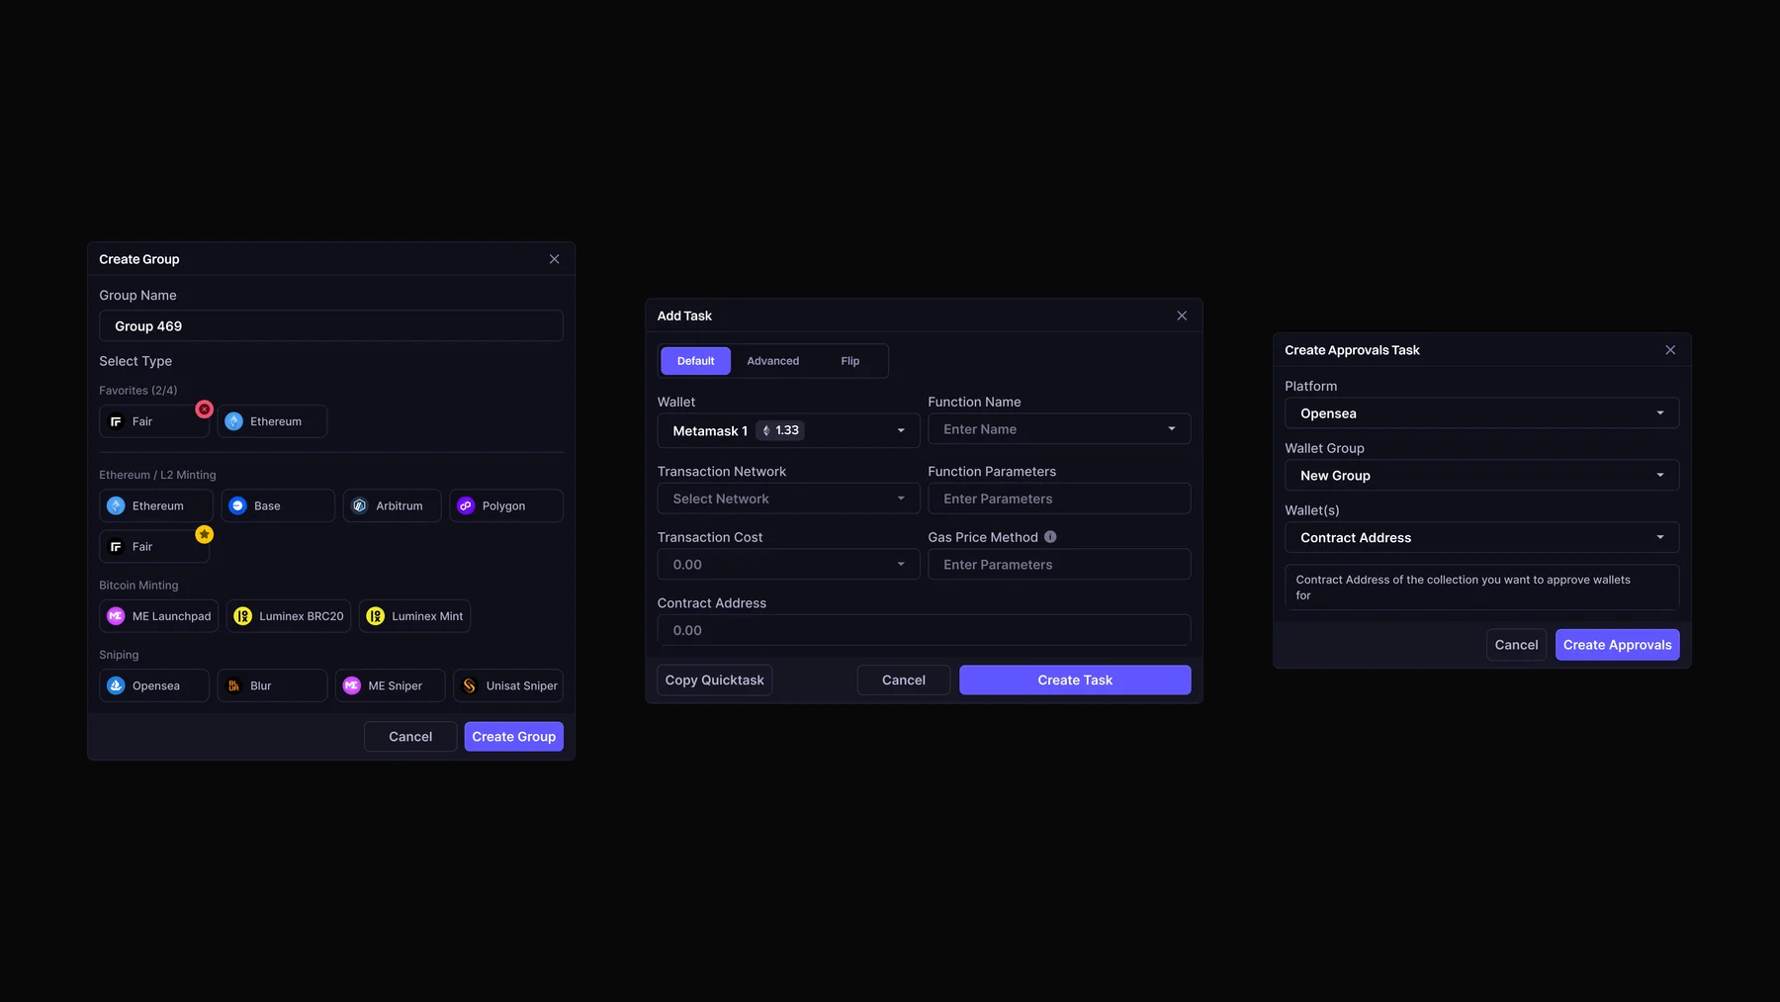This screenshot has width=1780, height=1002.
Task: Select Luminex BRC20 type
Action: 289,616
